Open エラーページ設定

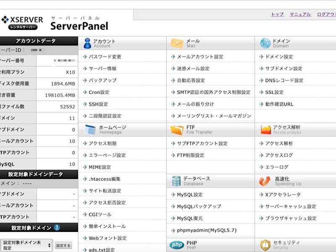(x=108, y=155)
